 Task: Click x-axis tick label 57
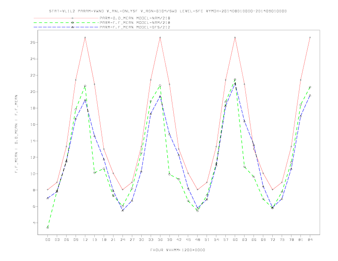click(x=226, y=240)
